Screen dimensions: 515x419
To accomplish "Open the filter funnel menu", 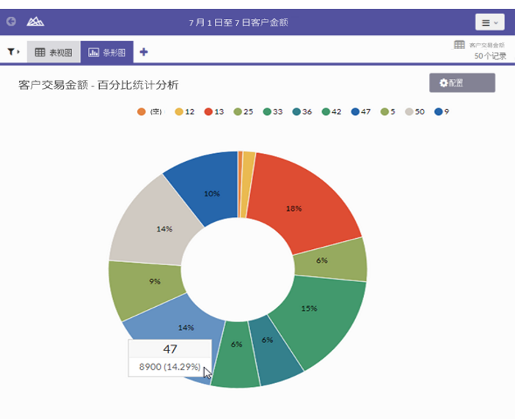I will (12, 52).
